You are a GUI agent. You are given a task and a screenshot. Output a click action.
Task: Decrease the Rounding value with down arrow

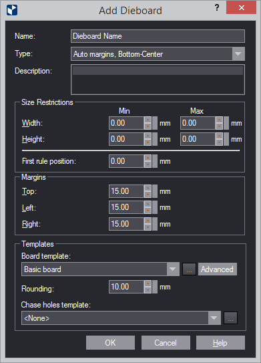(148, 290)
